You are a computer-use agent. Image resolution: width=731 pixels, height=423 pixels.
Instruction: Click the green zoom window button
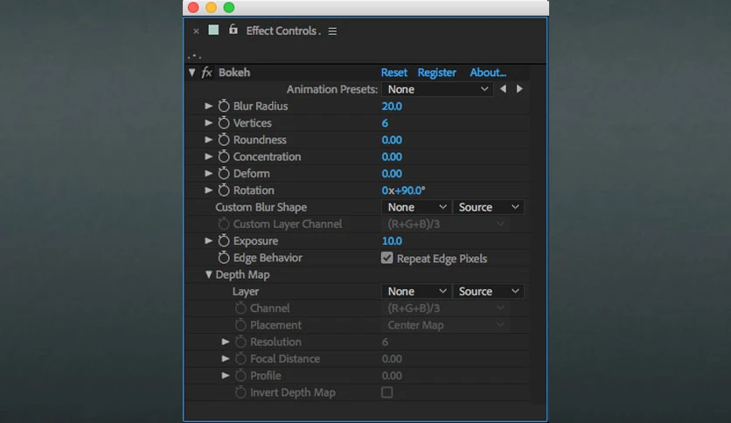pyautogui.click(x=229, y=8)
